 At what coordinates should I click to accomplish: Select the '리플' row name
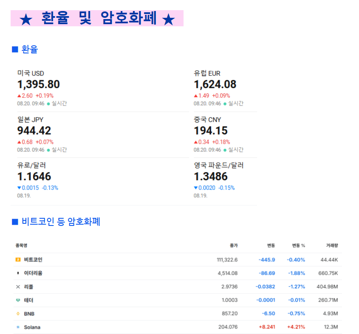(x=28, y=287)
